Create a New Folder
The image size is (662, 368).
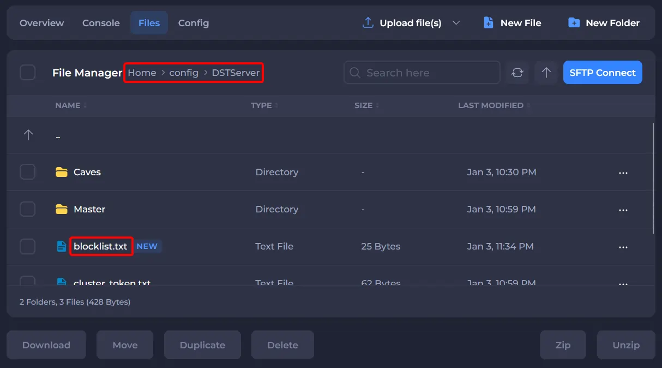604,23
